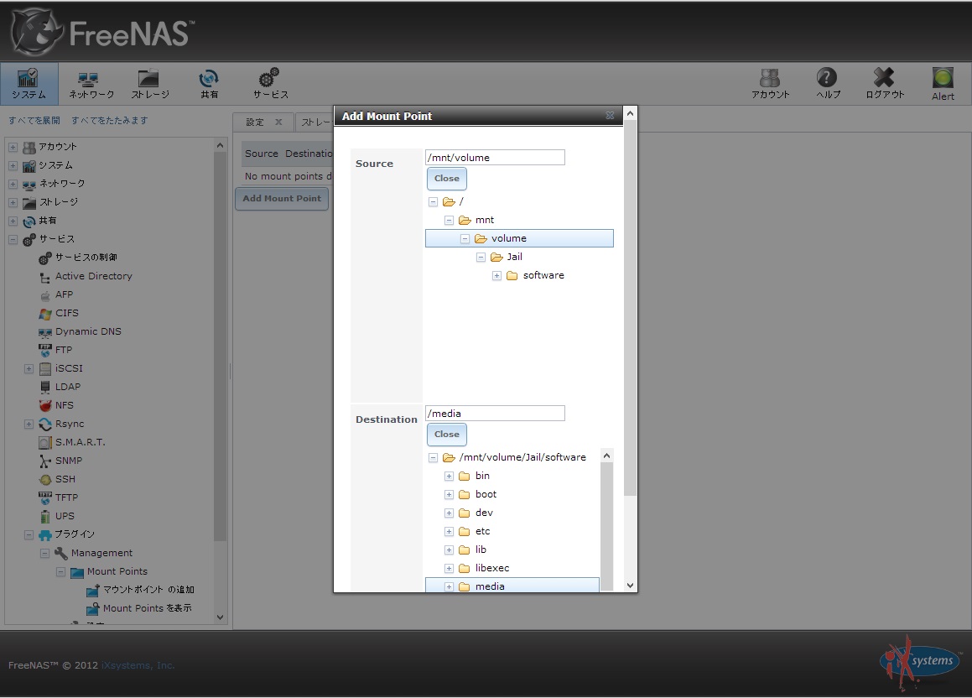Select /mnt/volume/Jail/software root in Destination tree

point(522,457)
